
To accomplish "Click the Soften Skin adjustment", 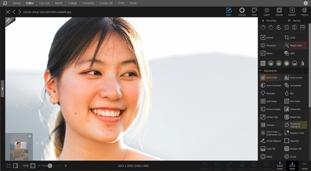I will pos(271,117).
